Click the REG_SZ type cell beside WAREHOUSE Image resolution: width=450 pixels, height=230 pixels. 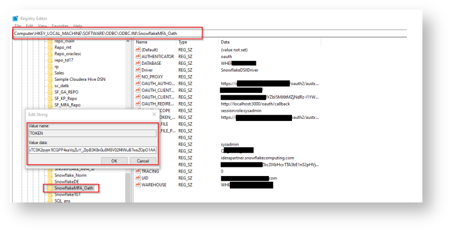click(x=185, y=185)
